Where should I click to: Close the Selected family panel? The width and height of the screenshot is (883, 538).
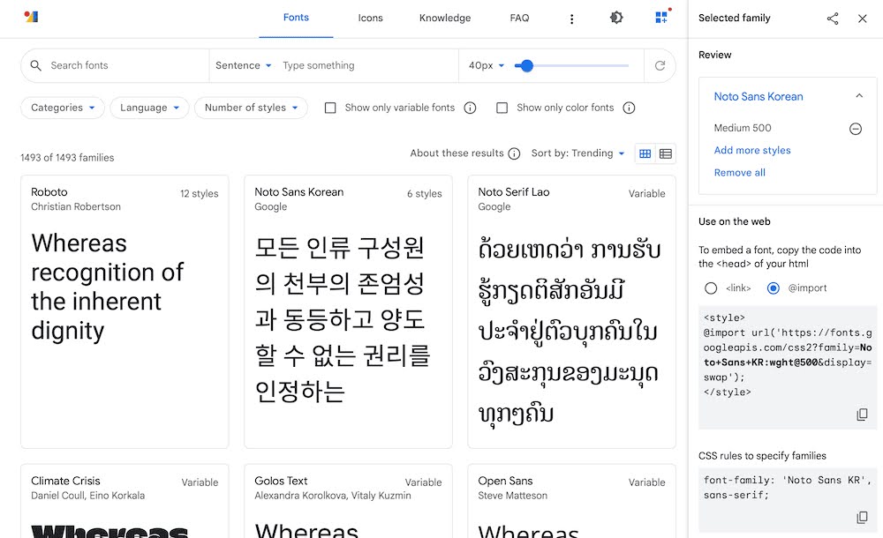862,19
